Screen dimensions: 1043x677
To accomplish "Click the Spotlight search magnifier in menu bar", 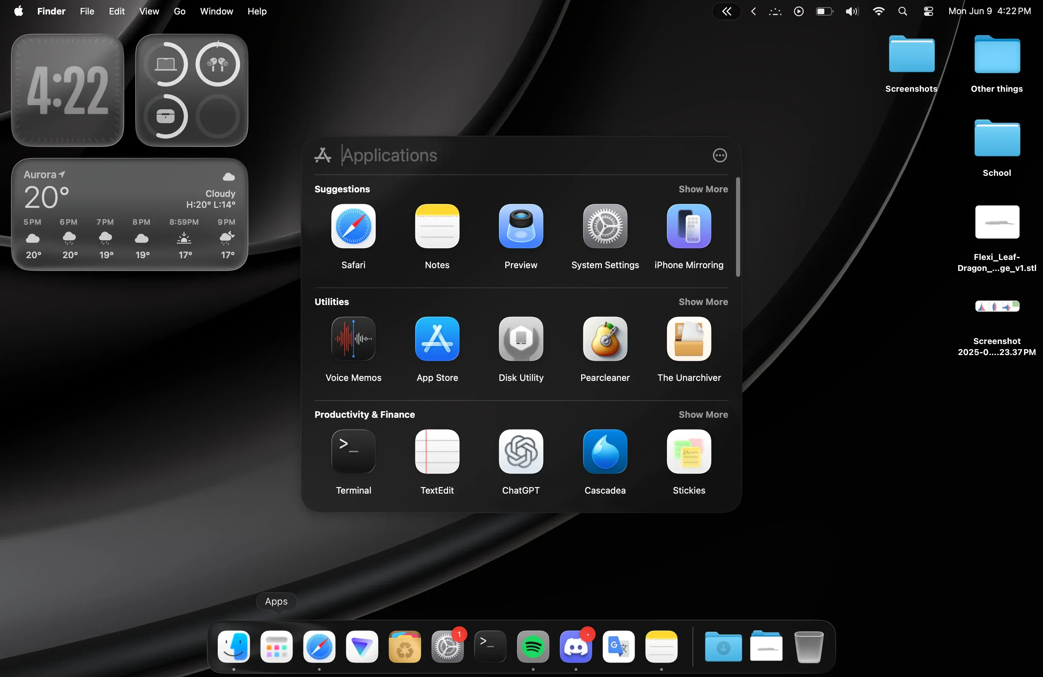I will 902,11.
